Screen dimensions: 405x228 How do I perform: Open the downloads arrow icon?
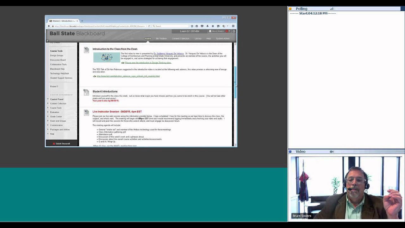tap(208, 26)
